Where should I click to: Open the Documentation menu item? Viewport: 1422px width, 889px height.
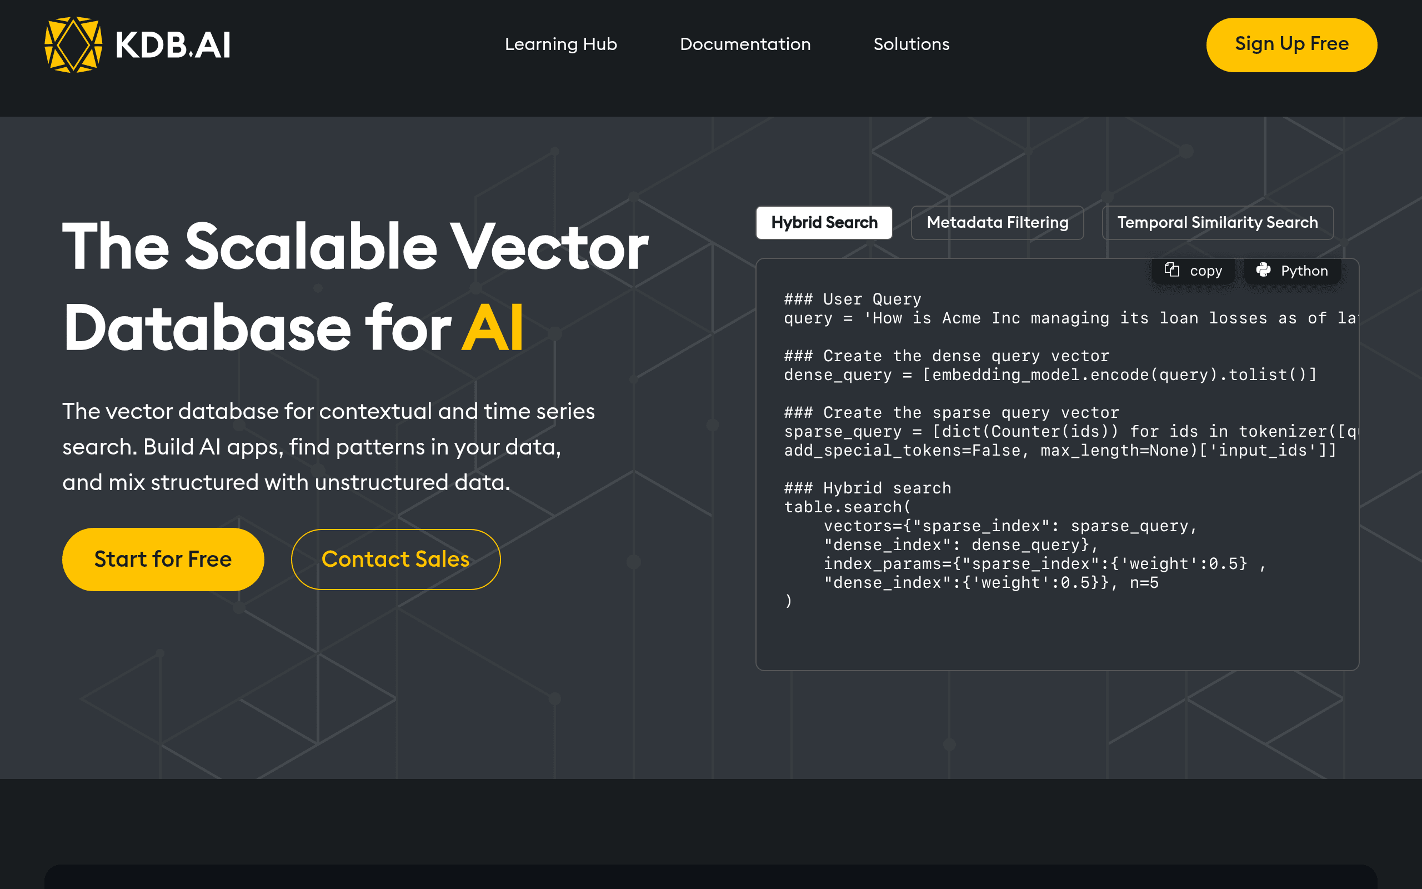pyautogui.click(x=745, y=44)
